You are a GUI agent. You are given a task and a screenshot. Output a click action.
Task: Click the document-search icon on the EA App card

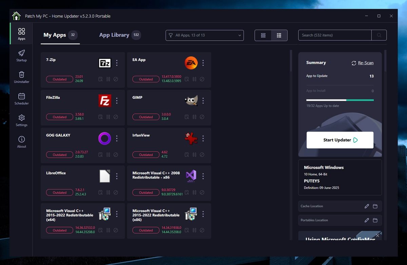pyautogui.click(x=187, y=79)
